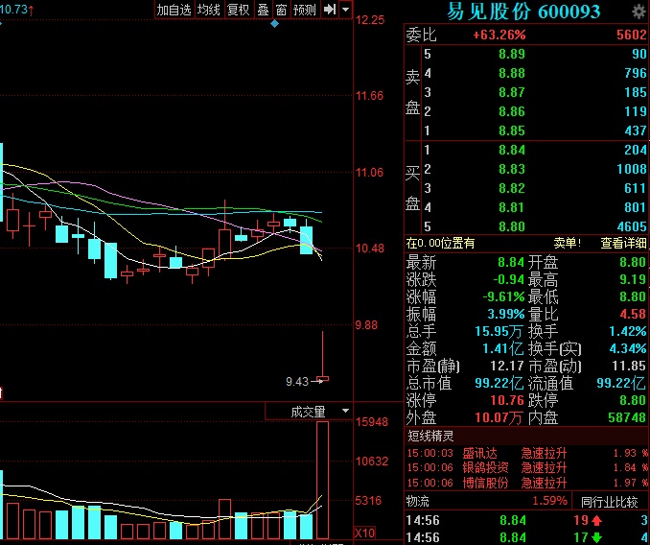Image resolution: width=650 pixels, height=545 pixels.
Task: Click the 卖单! sell order link
Action: (x=567, y=244)
